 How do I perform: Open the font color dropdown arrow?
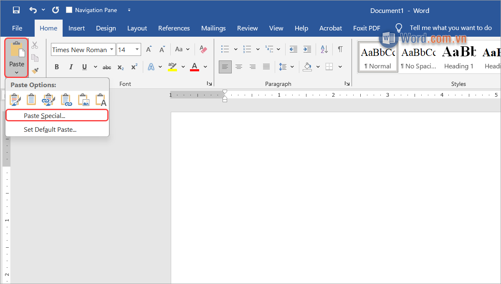point(205,67)
